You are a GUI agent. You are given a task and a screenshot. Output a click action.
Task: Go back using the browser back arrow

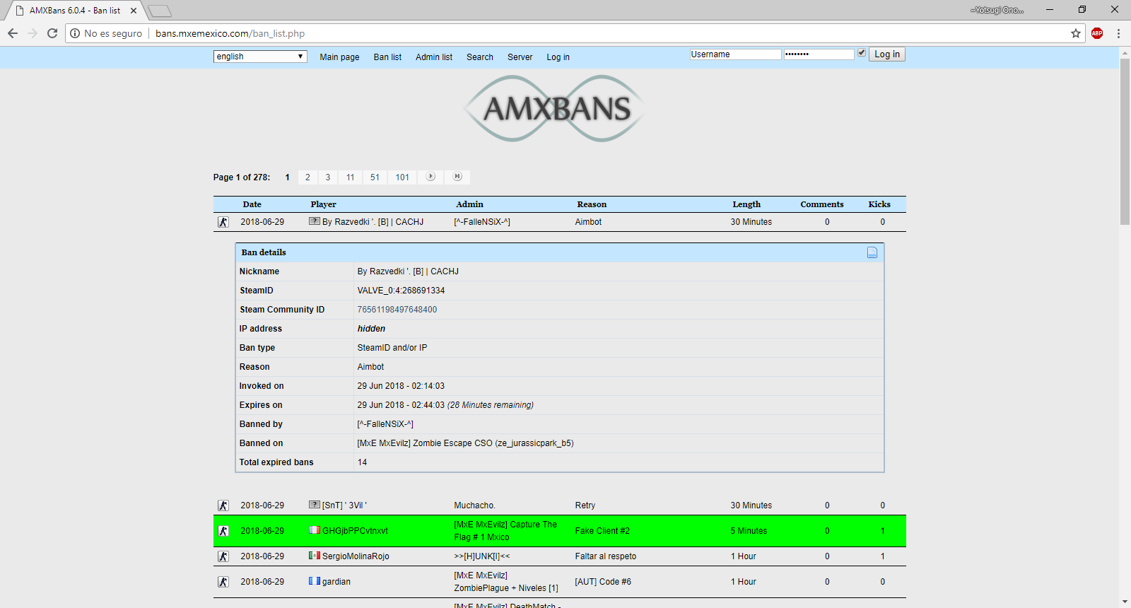[12, 33]
